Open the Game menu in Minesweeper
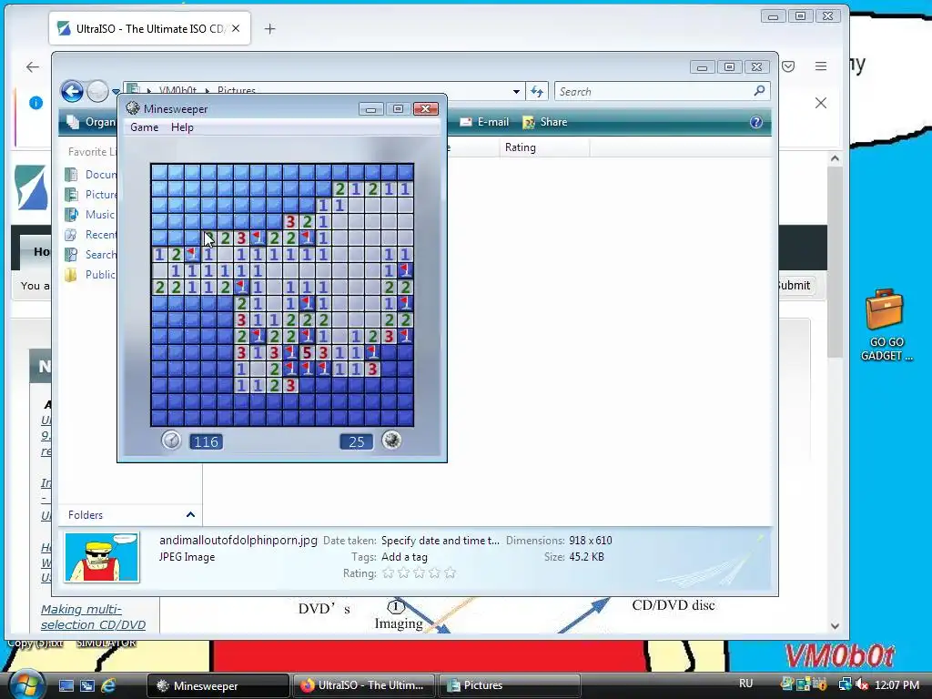The width and height of the screenshot is (932, 699). [145, 127]
